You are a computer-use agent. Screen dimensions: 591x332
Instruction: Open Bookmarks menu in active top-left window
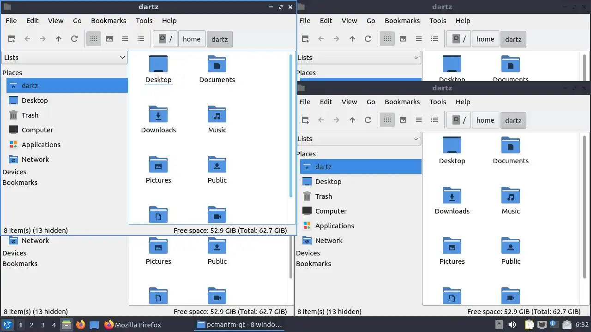(x=109, y=21)
